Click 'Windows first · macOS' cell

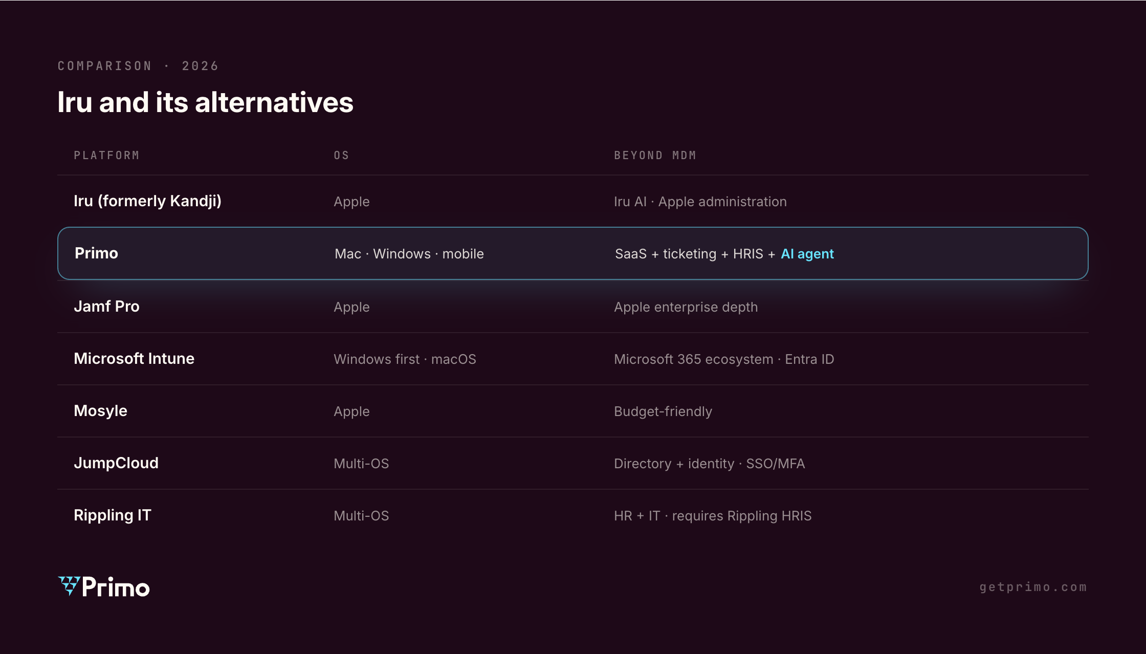click(405, 359)
